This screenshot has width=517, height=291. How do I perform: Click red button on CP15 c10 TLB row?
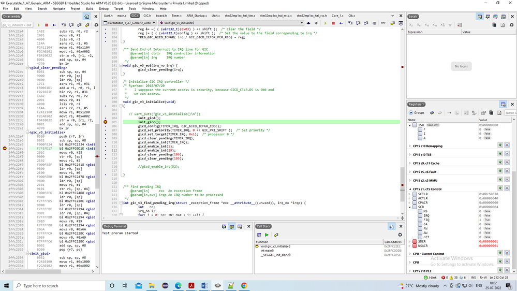click(x=507, y=154)
